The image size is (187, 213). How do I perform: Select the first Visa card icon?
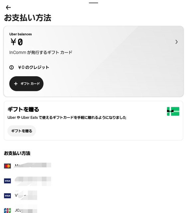pos(7,181)
